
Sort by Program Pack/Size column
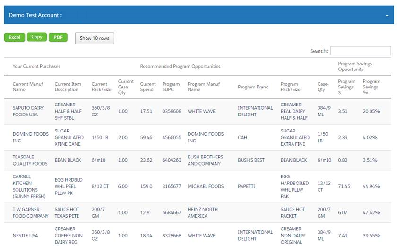click(x=290, y=87)
